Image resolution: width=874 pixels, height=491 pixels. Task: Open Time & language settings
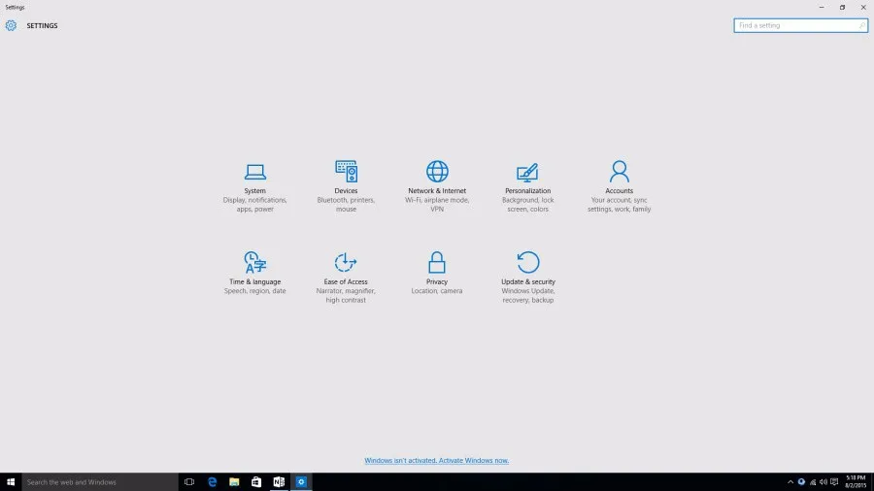254,273
